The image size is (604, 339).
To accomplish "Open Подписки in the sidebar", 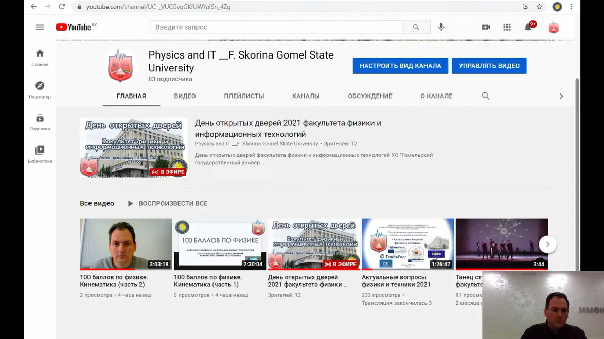I will [40, 122].
